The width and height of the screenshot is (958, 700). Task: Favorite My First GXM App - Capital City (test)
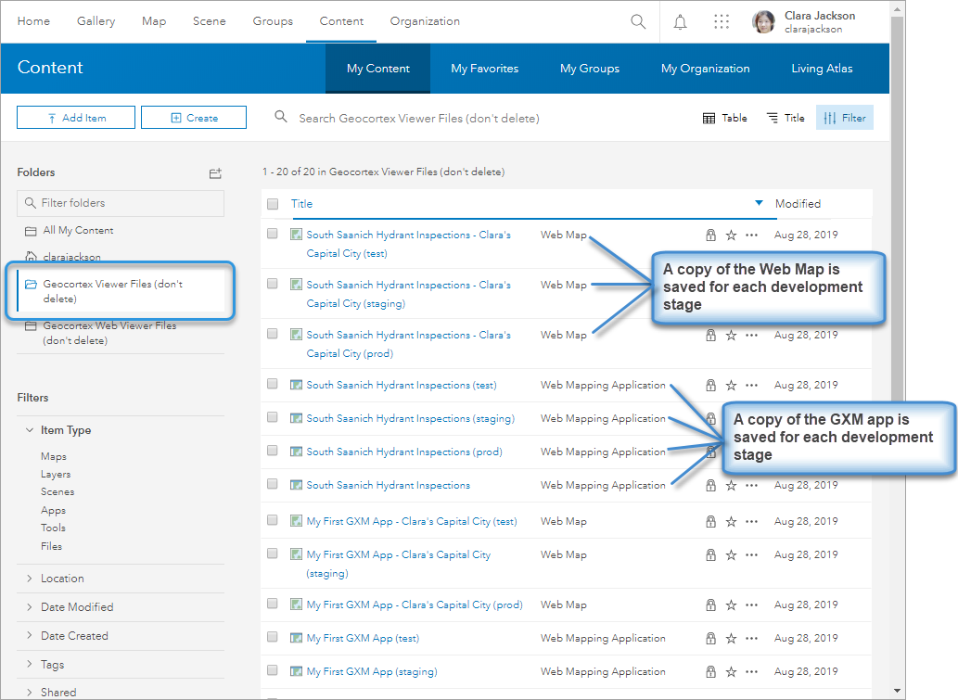click(x=731, y=522)
